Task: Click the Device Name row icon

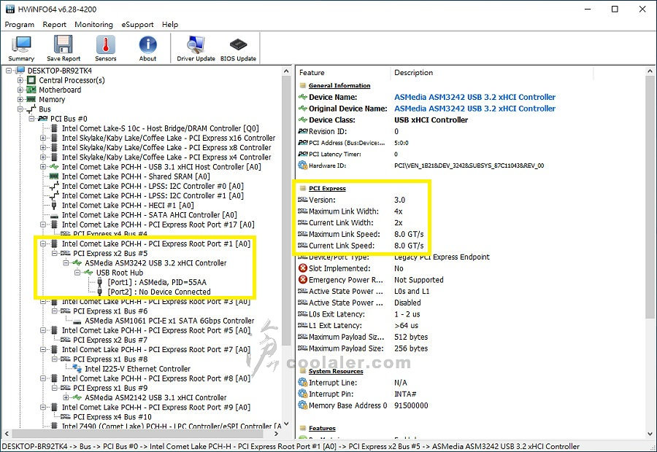Action: coord(302,97)
